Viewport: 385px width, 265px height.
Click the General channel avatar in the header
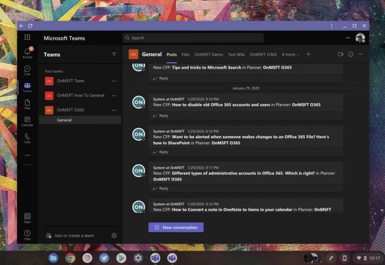tap(133, 54)
